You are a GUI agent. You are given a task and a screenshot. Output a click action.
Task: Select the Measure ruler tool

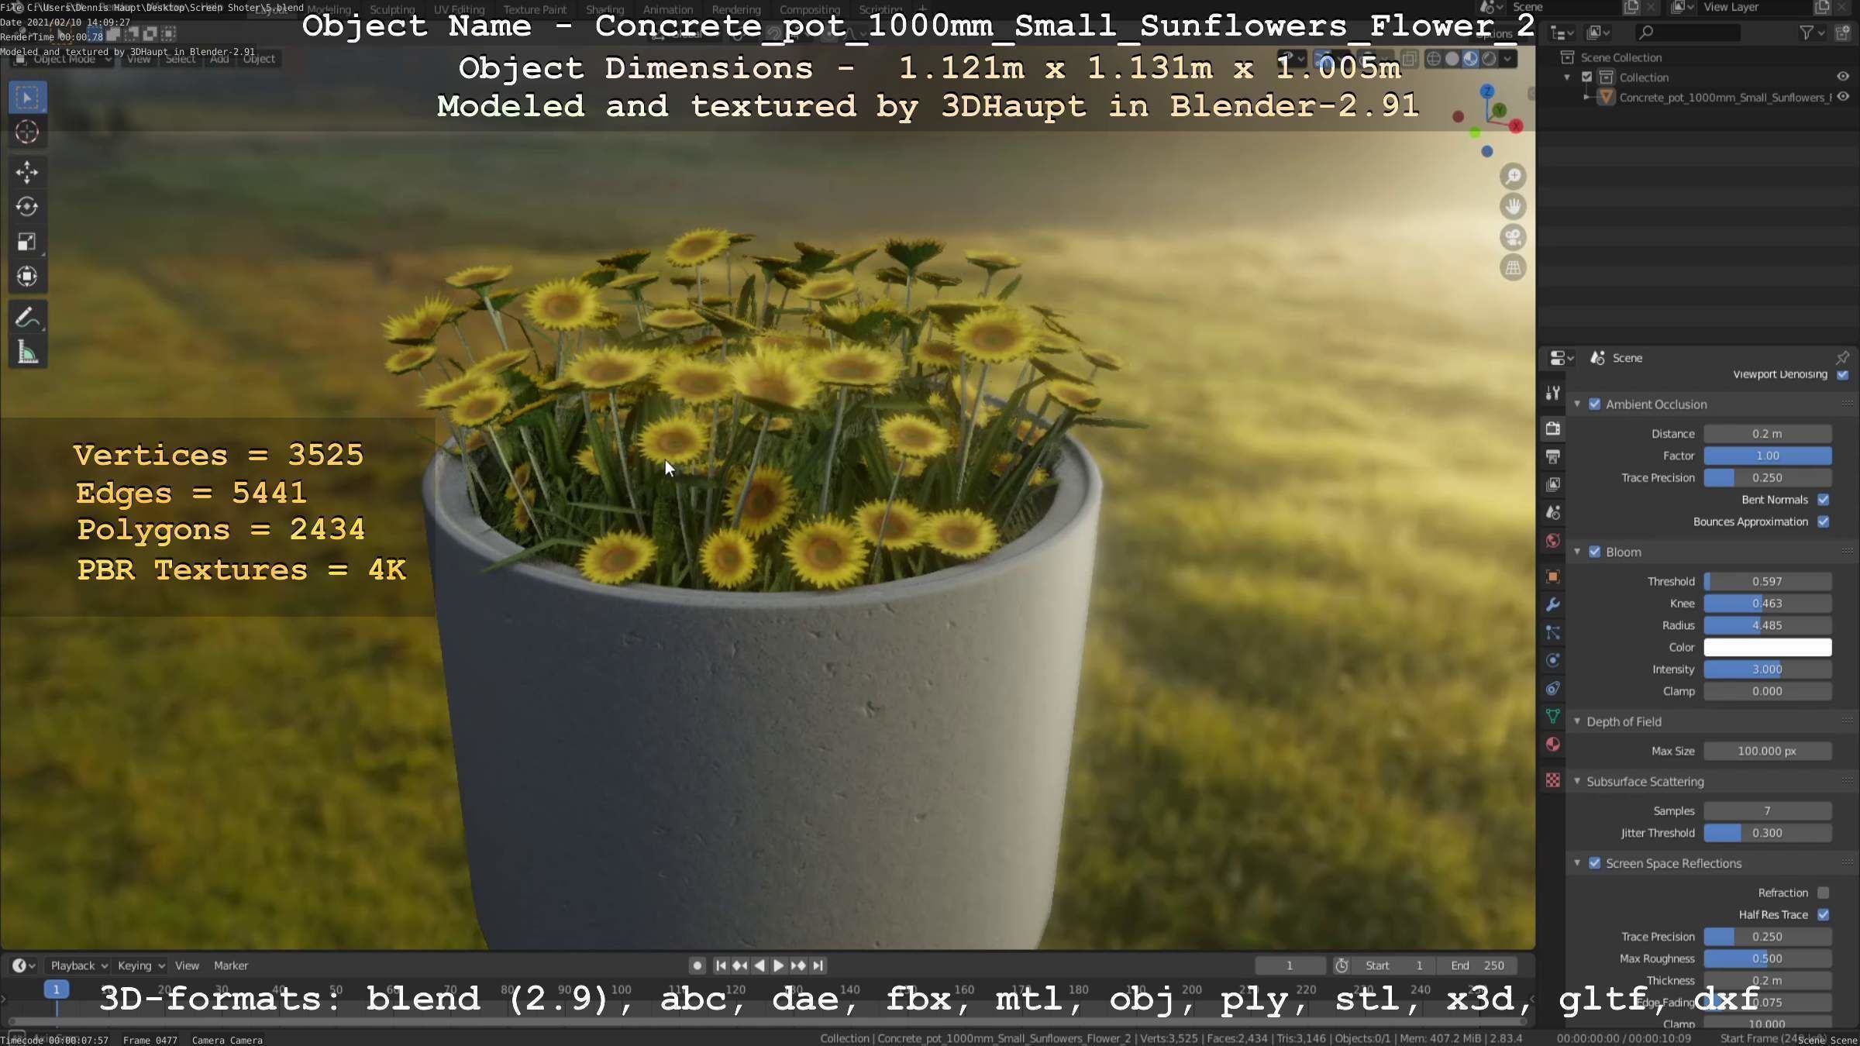click(27, 353)
